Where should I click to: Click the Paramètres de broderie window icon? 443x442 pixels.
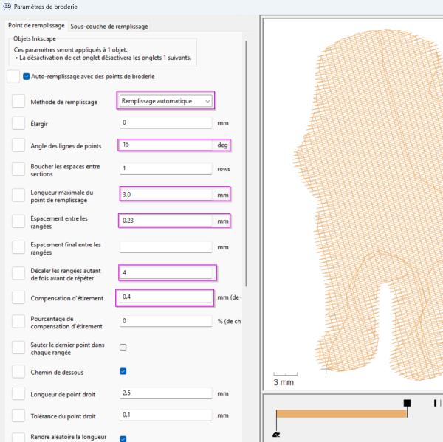click(x=7, y=6)
